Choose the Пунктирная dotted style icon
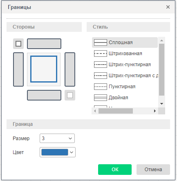177x181 pixels. (101, 87)
